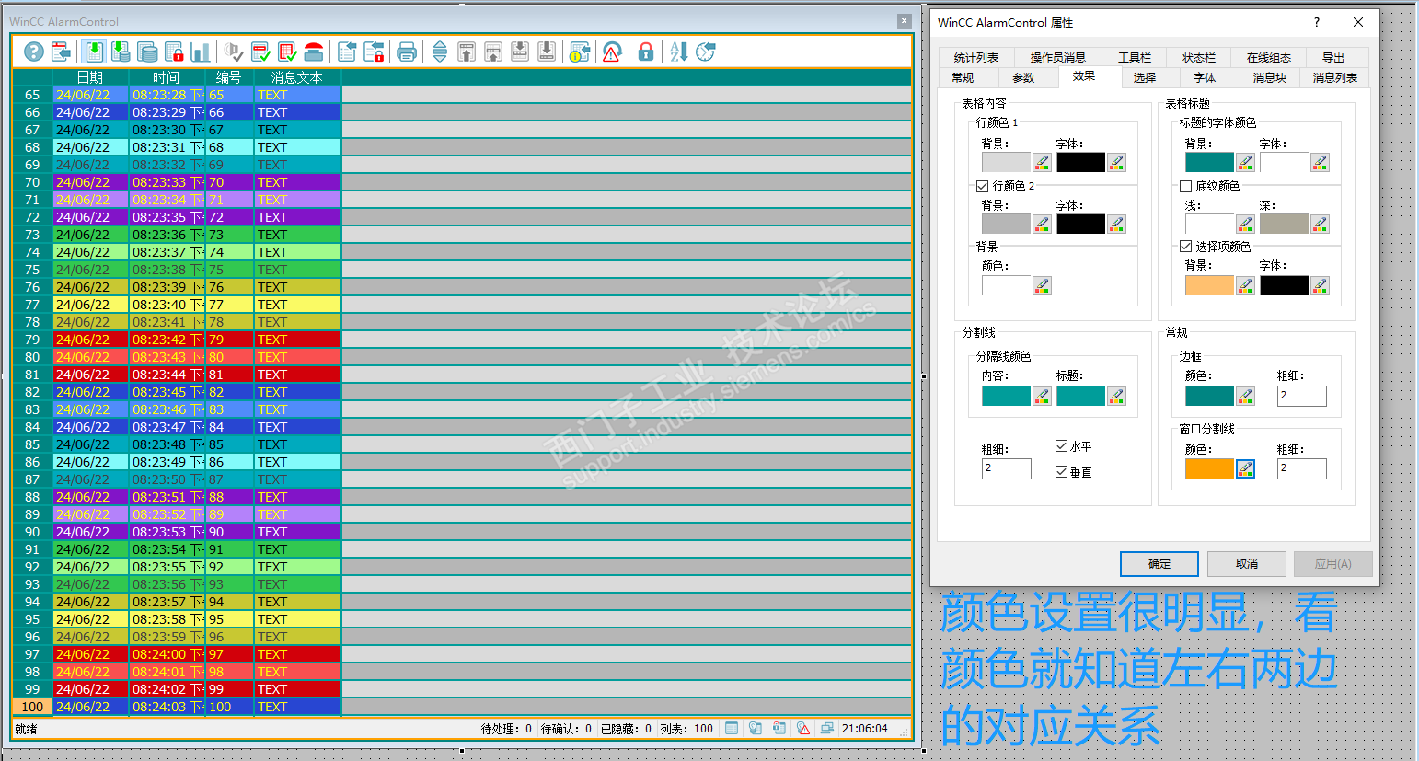The image size is (1419, 761).
Task: Open the A-Z sort dialog icon
Action: pyautogui.click(x=679, y=52)
